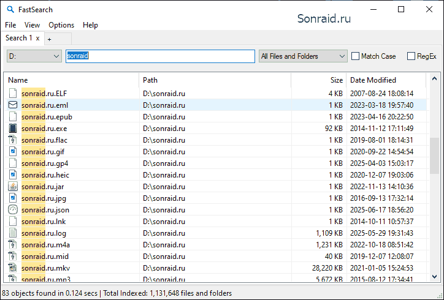
Task: Select the sonraid.ru.heic file name
Action: click(x=45, y=175)
